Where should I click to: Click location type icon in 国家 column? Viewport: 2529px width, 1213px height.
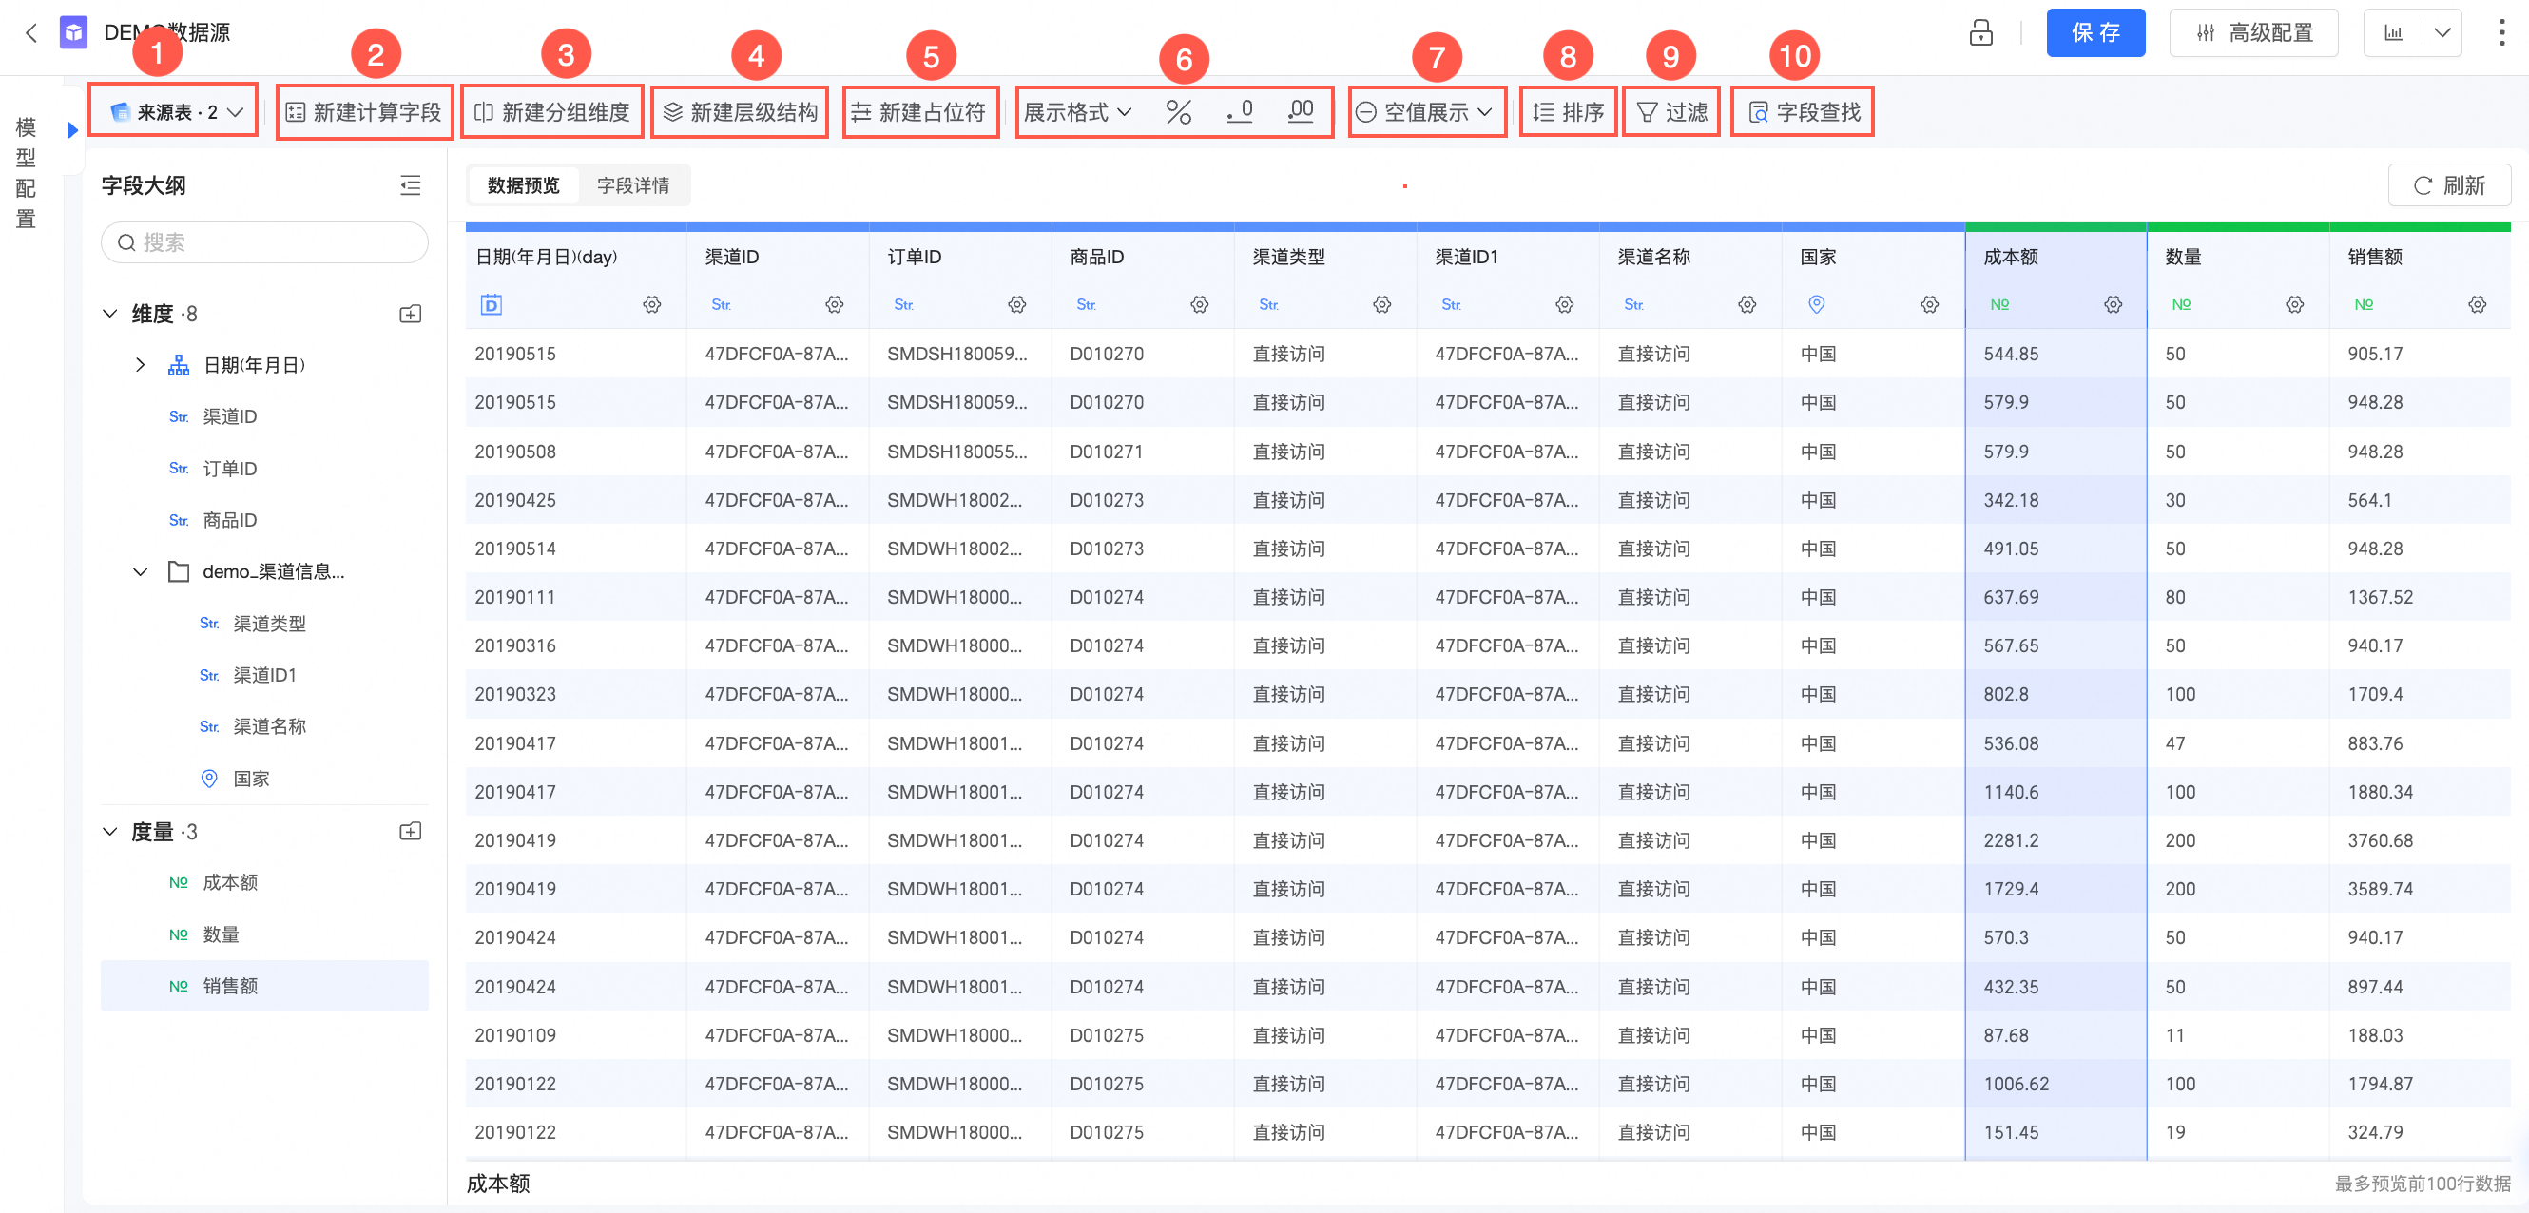click(1816, 304)
